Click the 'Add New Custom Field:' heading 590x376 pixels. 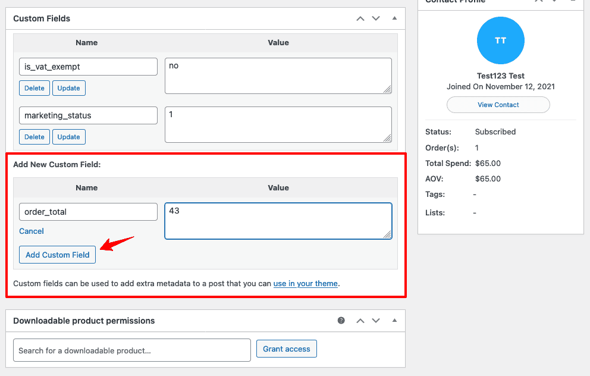click(x=57, y=164)
